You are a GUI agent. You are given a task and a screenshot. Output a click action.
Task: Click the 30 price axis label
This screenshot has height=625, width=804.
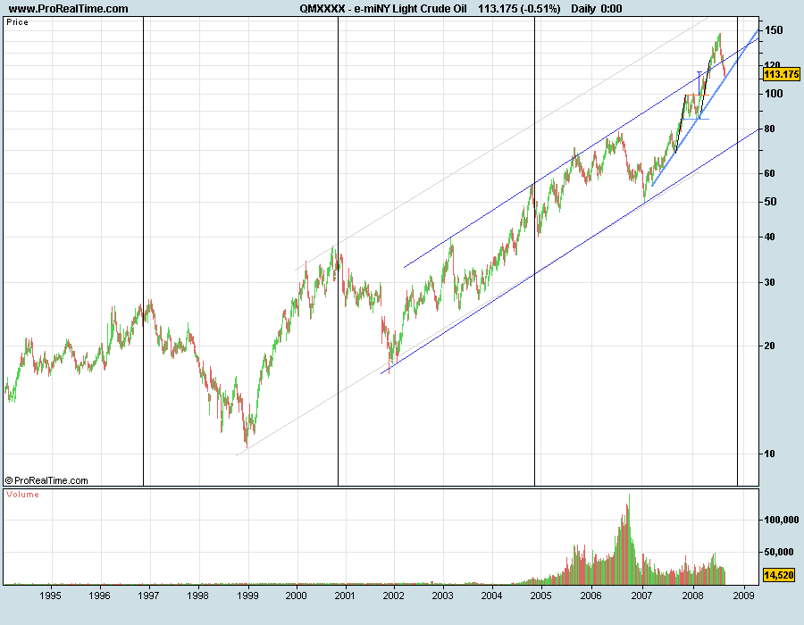pos(769,282)
